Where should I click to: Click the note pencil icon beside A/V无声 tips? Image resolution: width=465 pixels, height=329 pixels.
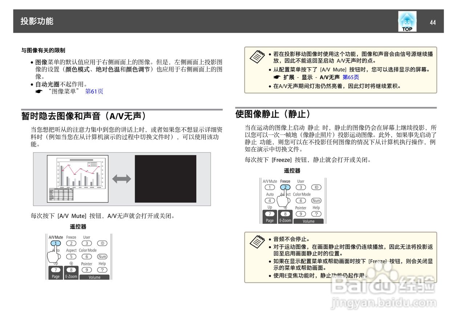coord(257,56)
